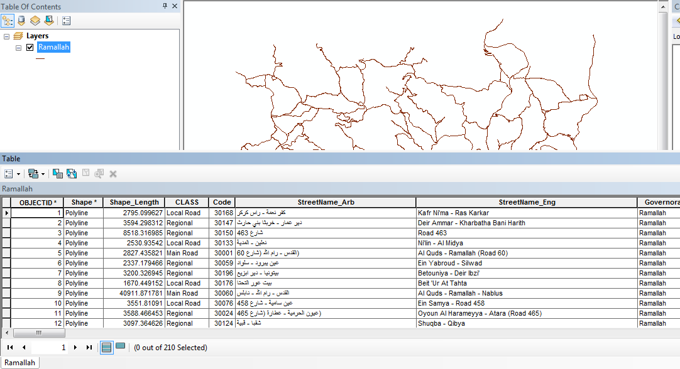Go to the last record button

[89, 347]
